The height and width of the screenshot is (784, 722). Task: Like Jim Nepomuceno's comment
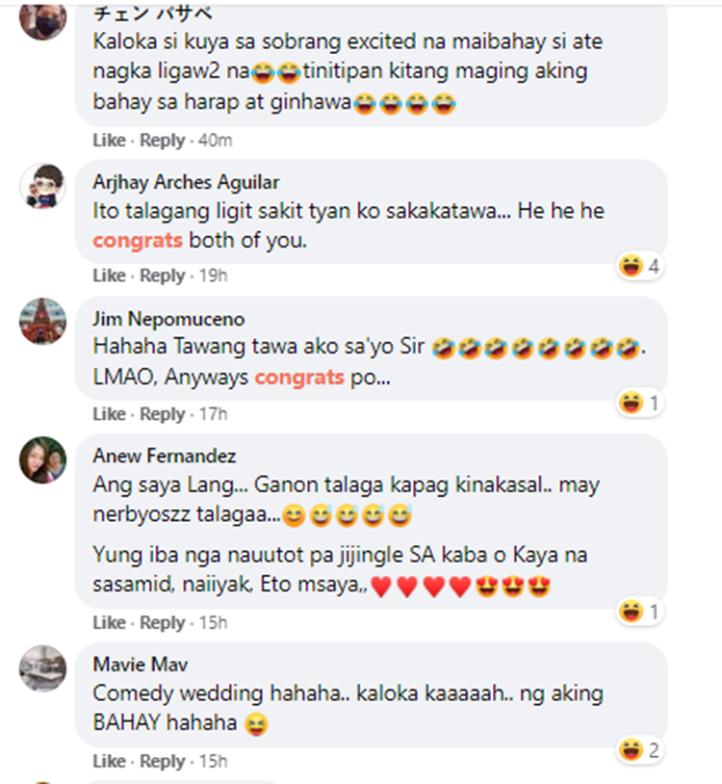(109, 413)
